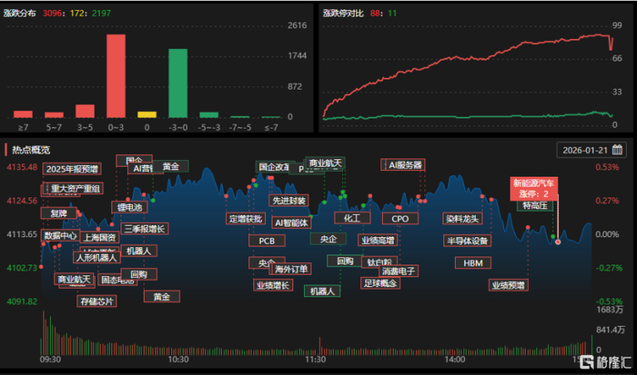Select the 化工 hotspot tag

[352, 218]
